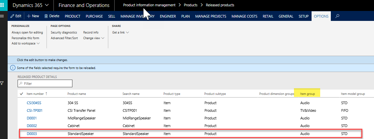
Task: Click into the grid Filter input field
Action: pyautogui.click(x=47, y=84)
